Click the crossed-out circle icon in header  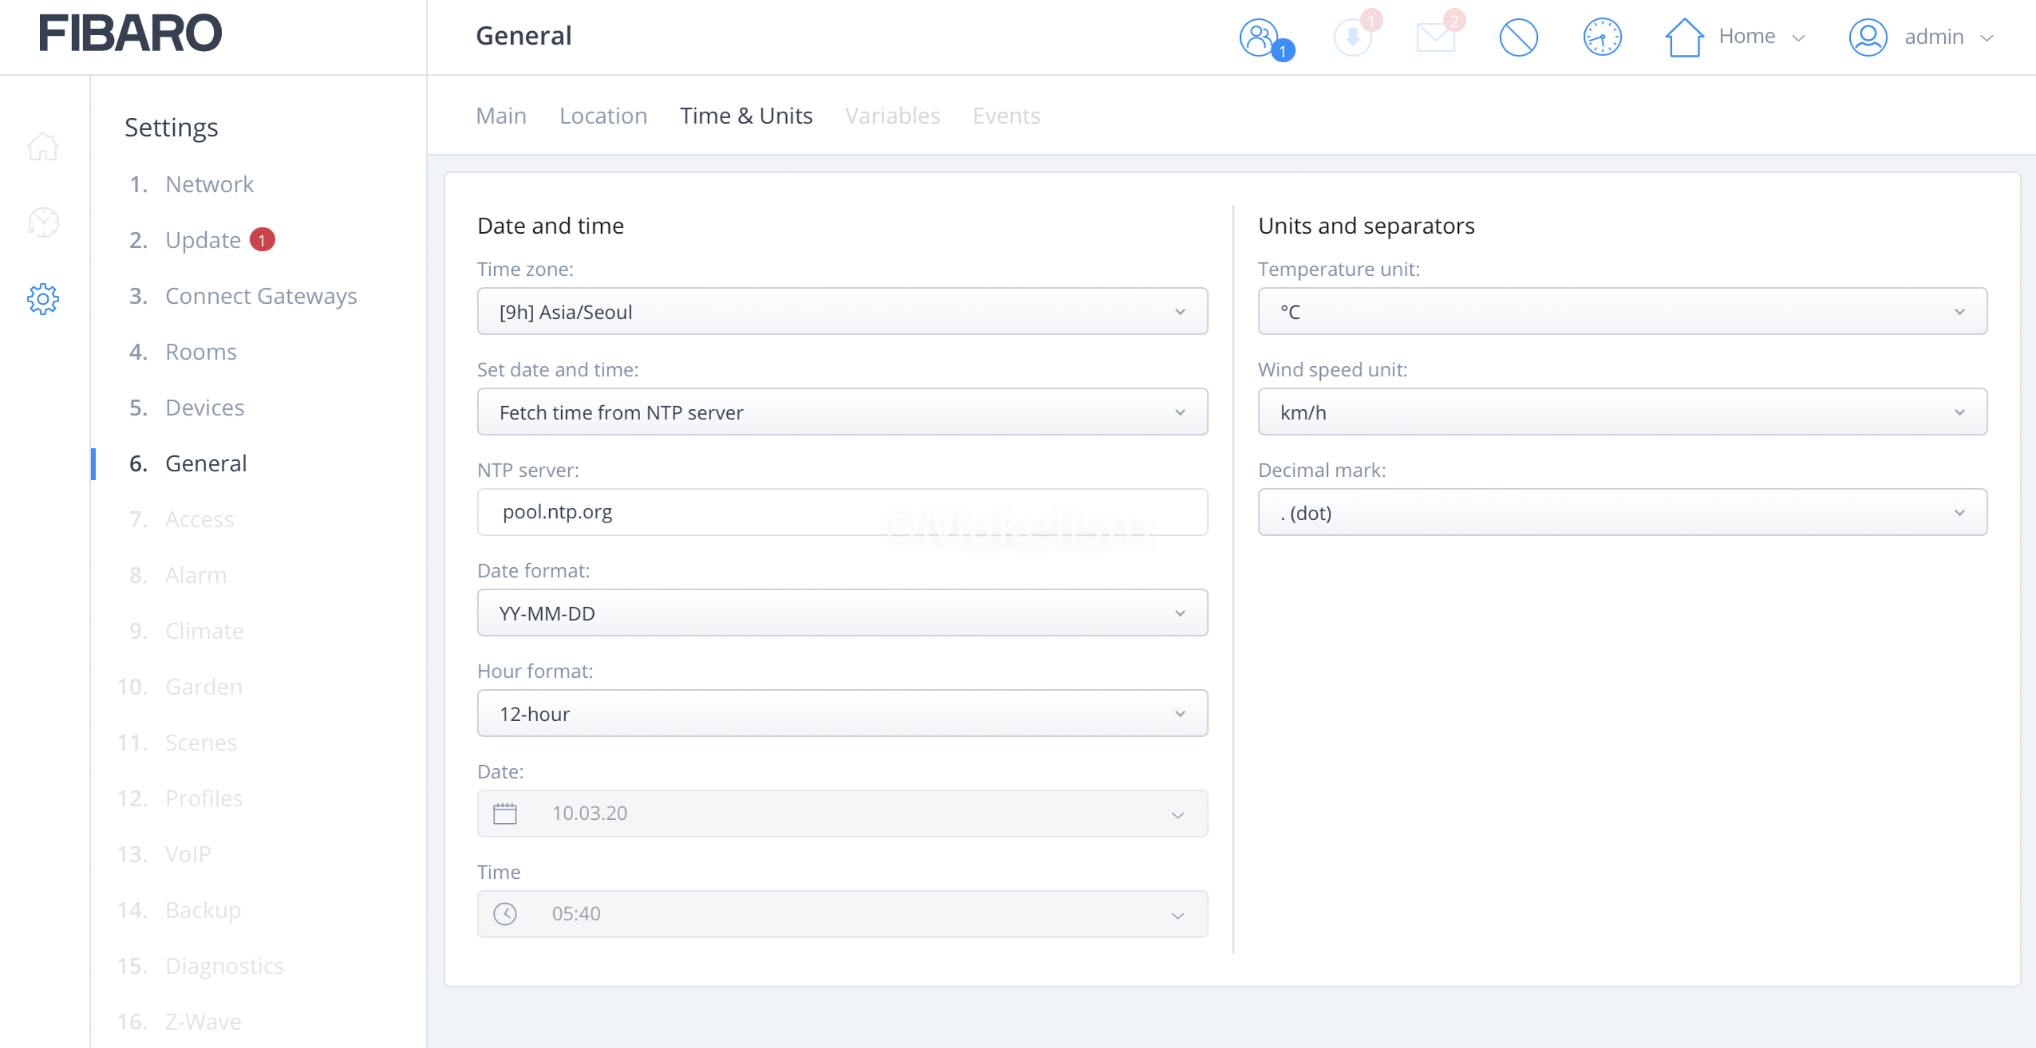(1518, 37)
